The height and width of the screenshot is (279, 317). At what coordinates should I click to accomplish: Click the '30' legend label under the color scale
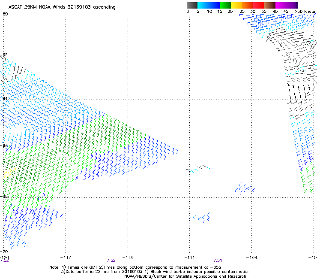pos(253,11)
